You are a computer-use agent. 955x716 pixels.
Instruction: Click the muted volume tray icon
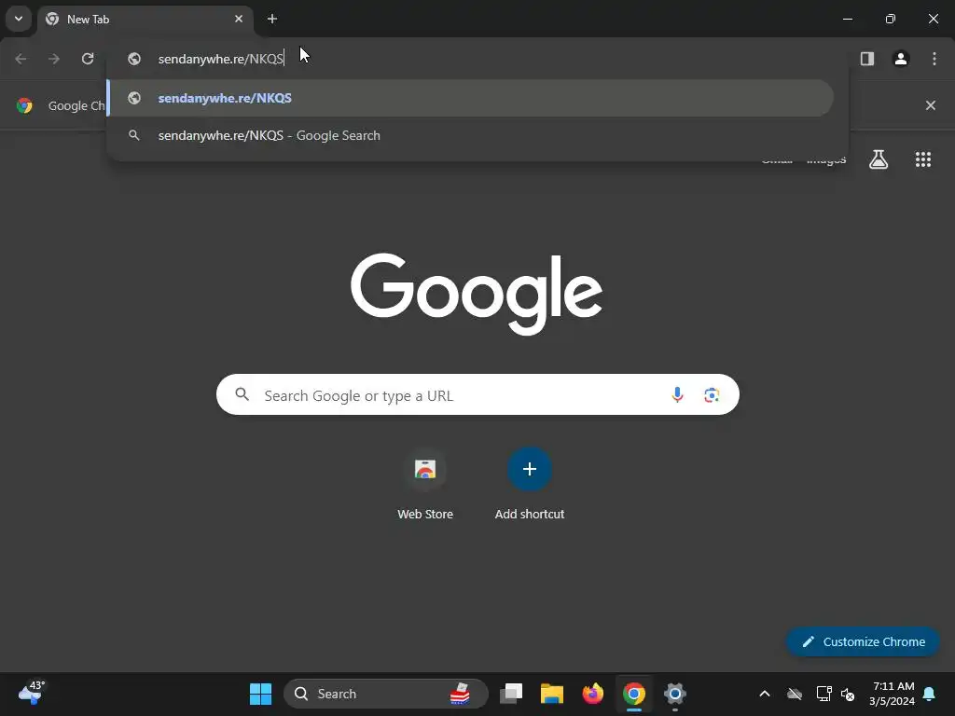click(x=848, y=694)
